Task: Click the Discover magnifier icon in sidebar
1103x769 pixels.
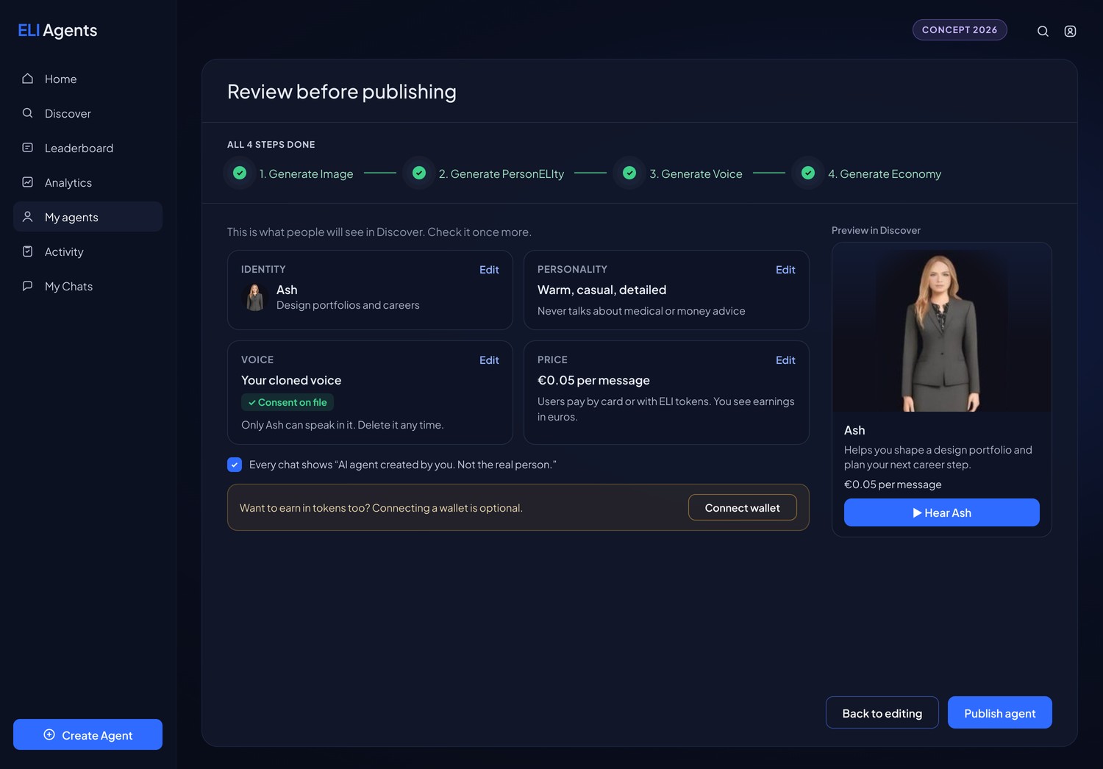Action: tap(28, 113)
